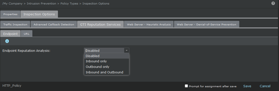Click the Endpoint Reputation Analysis label
Screen dimensions: 279x91
point(26,51)
